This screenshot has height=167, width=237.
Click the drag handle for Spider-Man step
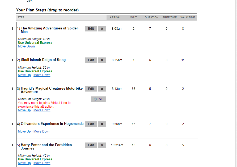tap(12, 29)
